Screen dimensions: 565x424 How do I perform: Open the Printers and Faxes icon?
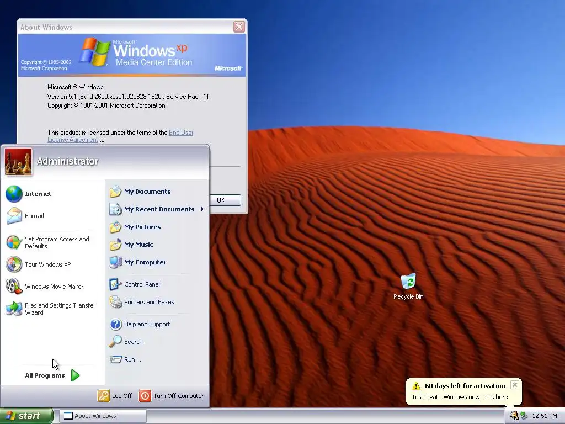point(116,302)
